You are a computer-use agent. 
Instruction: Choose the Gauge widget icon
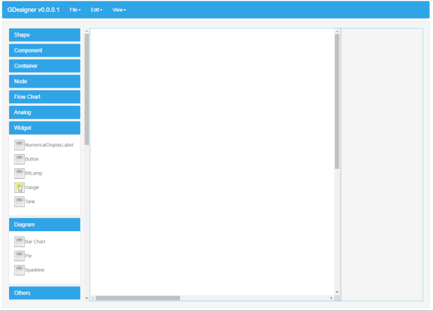coord(19,187)
